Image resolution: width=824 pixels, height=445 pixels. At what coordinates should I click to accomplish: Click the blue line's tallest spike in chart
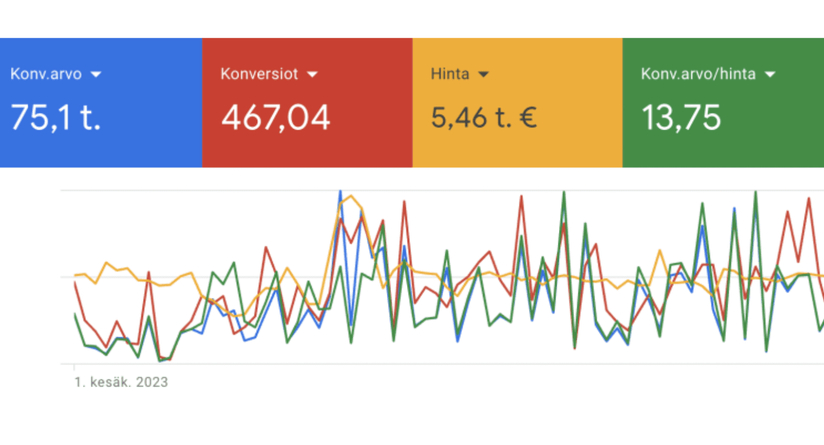[x=340, y=192]
